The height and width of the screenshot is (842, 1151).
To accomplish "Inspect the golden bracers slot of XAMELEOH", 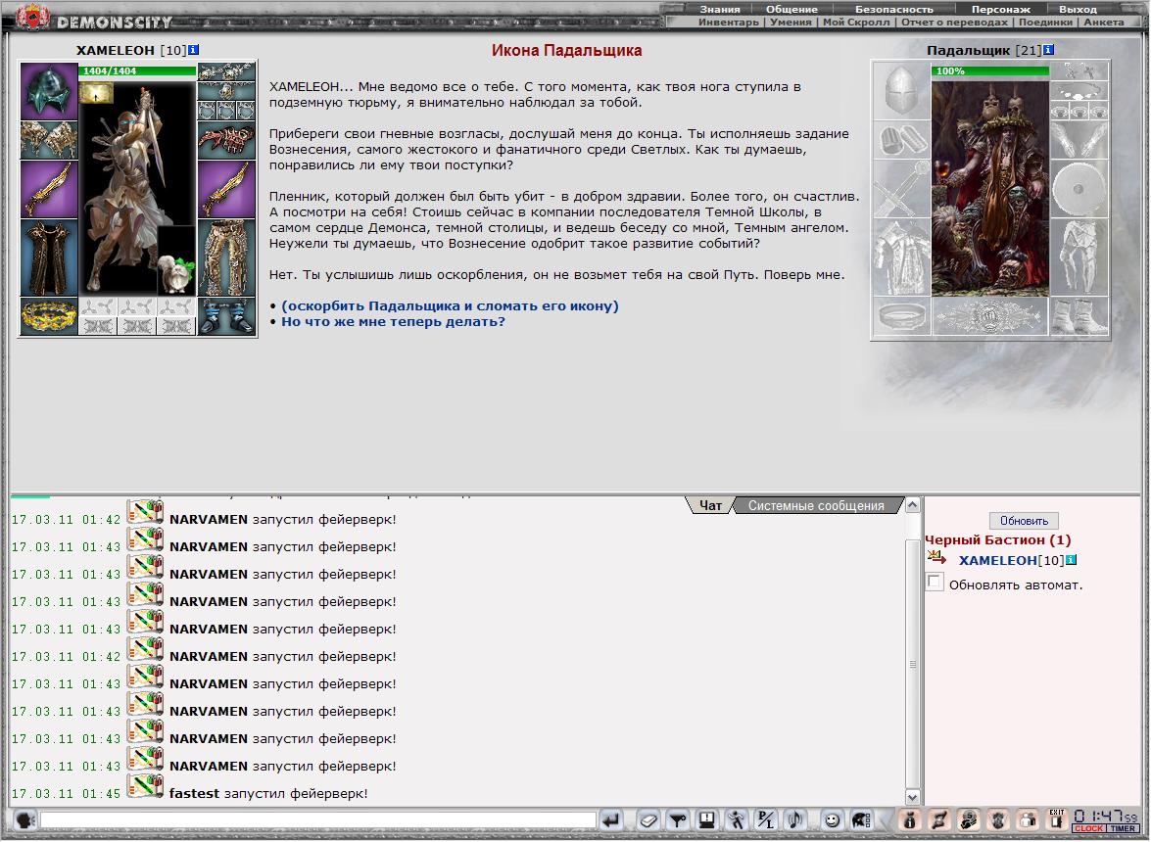I will click(x=49, y=140).
